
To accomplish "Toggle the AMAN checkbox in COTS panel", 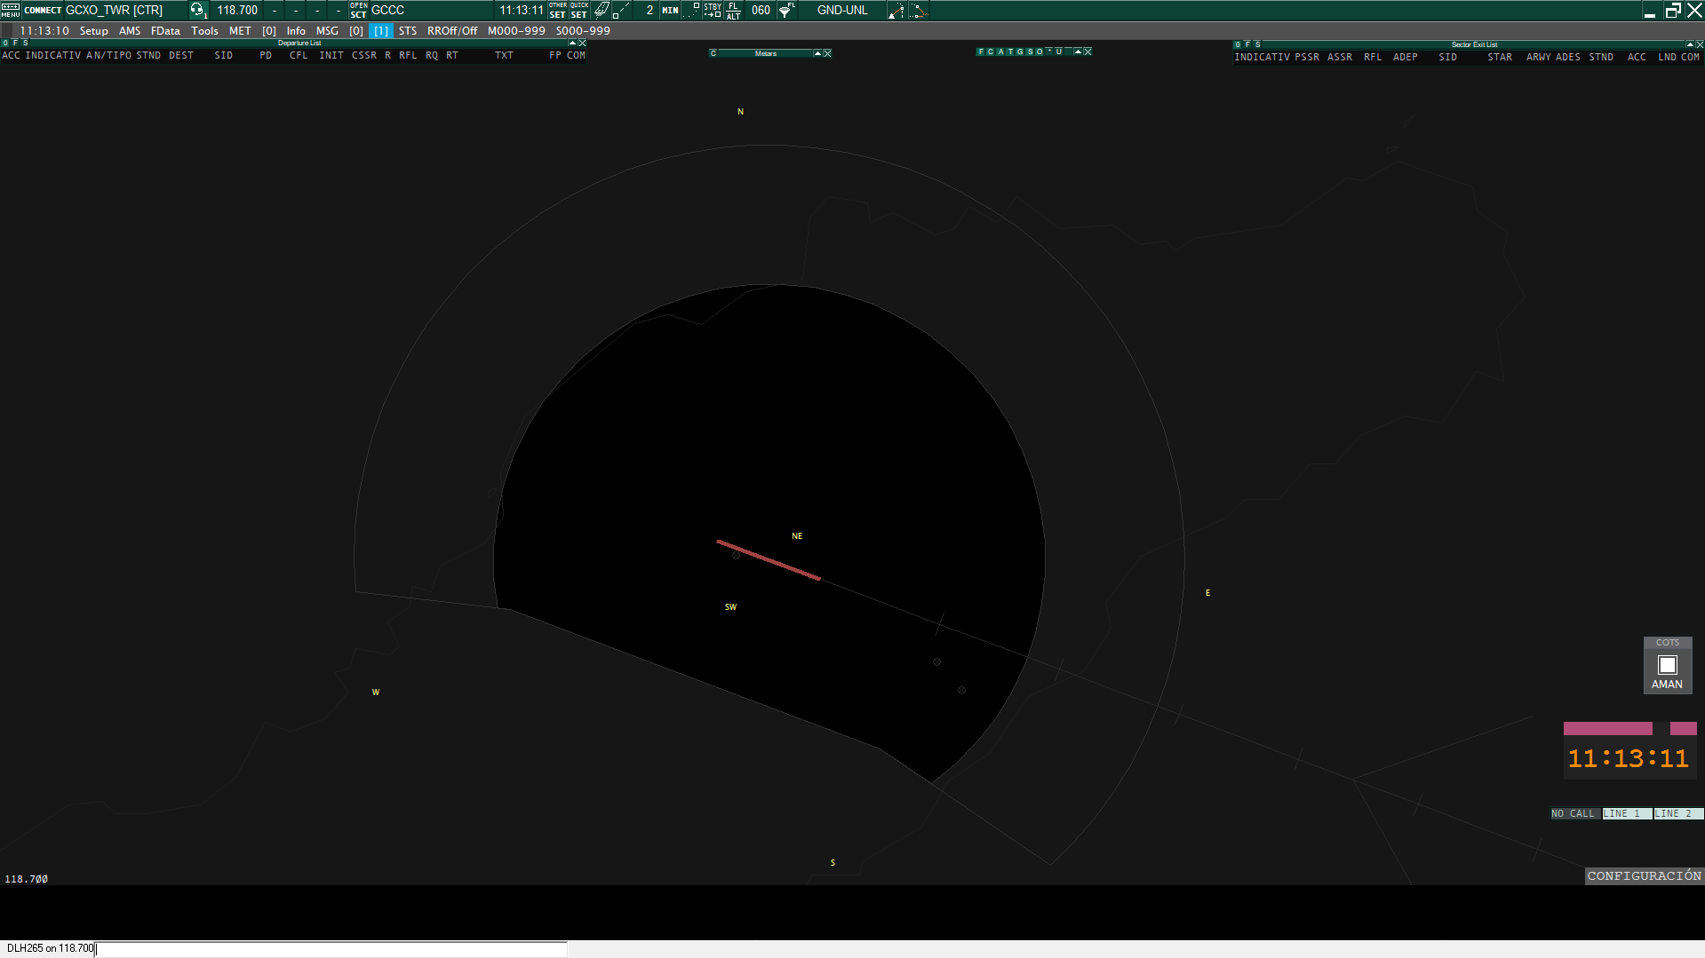I will click(x=1667, y=665).
